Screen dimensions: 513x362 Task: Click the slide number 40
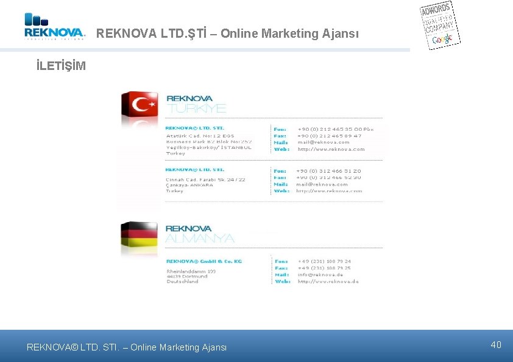(x=496, y=345)
